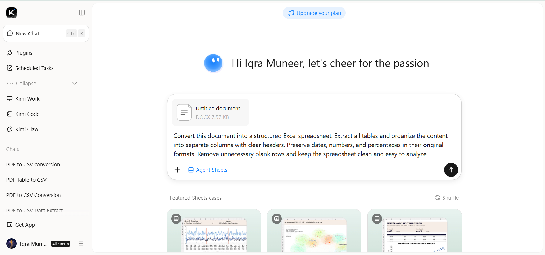Start a New Chat

point(46,33)
